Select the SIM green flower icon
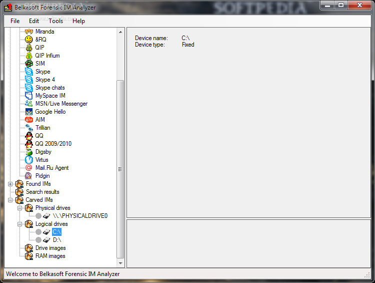Image resolution: width=375 pixels, height=283 pixels. click(29, 64)
